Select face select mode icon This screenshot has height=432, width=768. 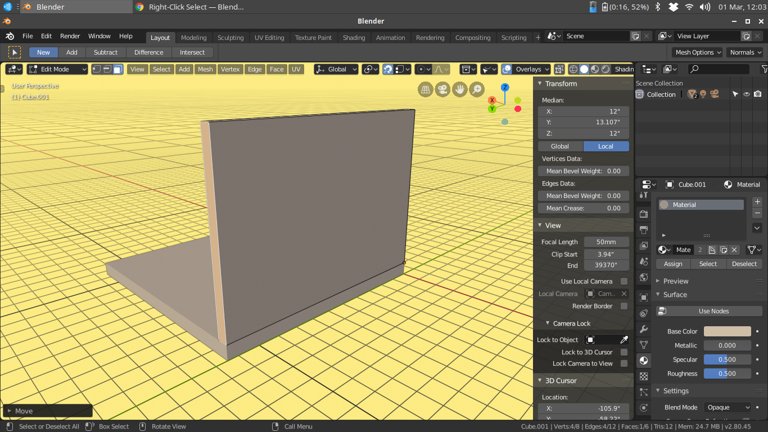tap(118, 69)
